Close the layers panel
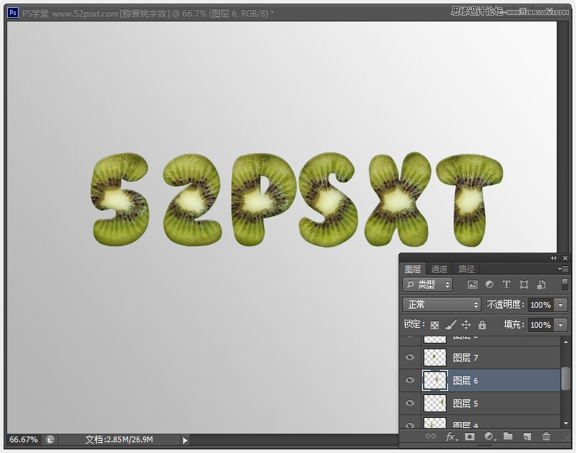This screenshot has width=576, height=453. [565, 258]
